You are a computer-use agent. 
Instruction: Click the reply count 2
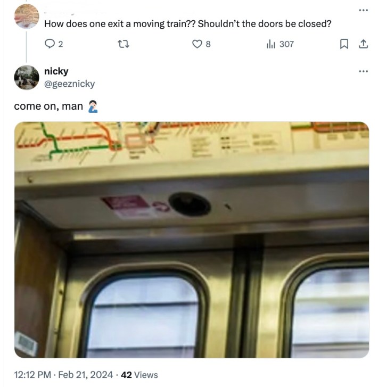click(x=60, y=44)
